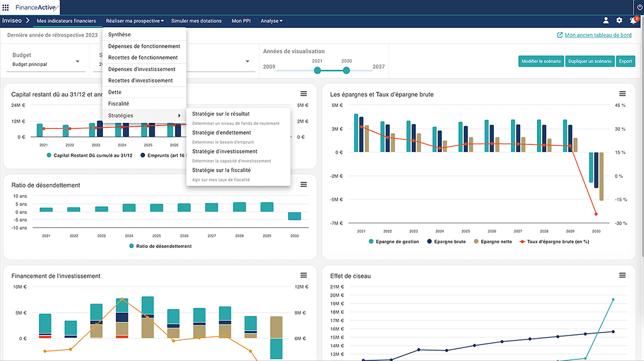Open Effet de ciseau chart menu icon
The image size is (644, 361).
(x=622, y=275)
